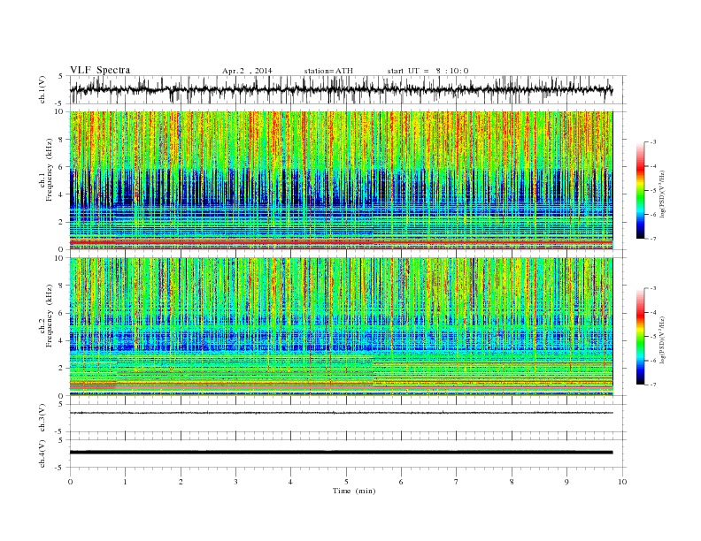The image size is (701, 541).
Task: Click time axis tick label "5"
Action: 346,482
